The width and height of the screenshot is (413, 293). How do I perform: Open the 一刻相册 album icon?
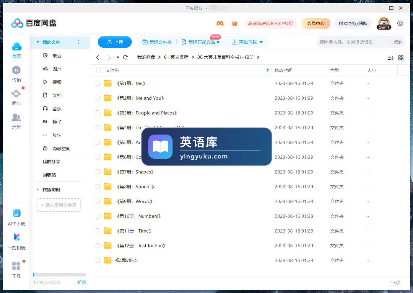[x=17, y=237]
